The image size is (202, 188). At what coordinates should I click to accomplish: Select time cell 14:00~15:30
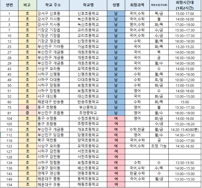pos(185,168)
